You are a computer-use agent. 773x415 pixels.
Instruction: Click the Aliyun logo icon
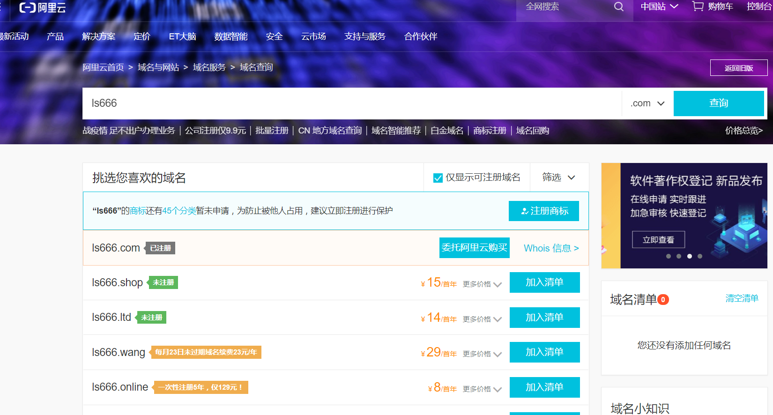tap(27, 7)
